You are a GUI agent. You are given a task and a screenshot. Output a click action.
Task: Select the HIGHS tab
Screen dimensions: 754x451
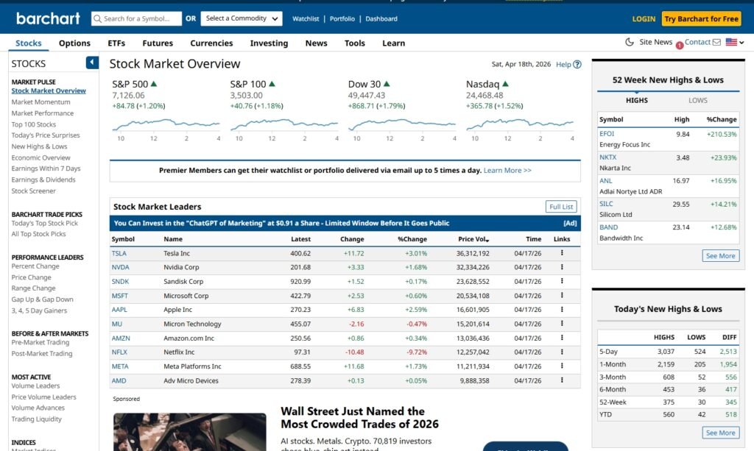(637, 100)
